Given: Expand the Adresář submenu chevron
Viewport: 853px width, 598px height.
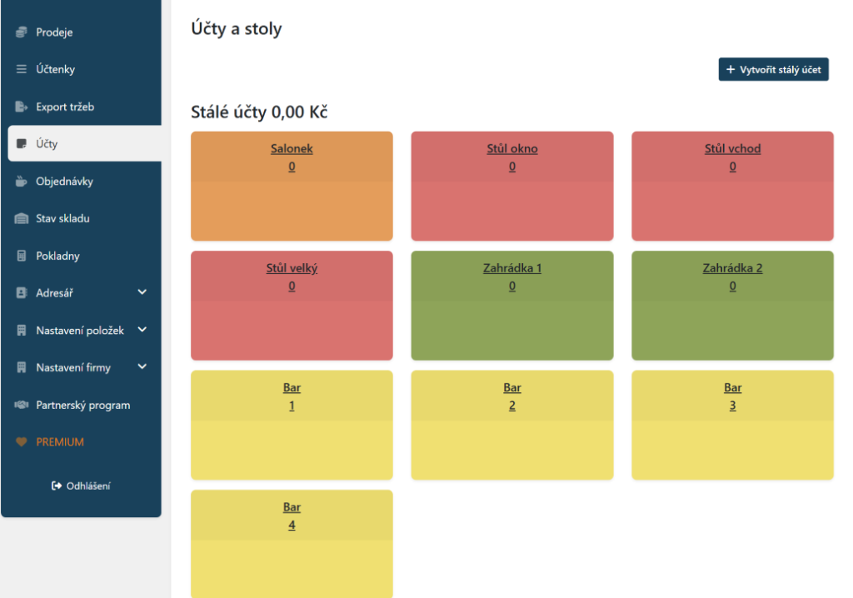Looking at the screenshot, I should pyautogui.click(x=142, y=292).
